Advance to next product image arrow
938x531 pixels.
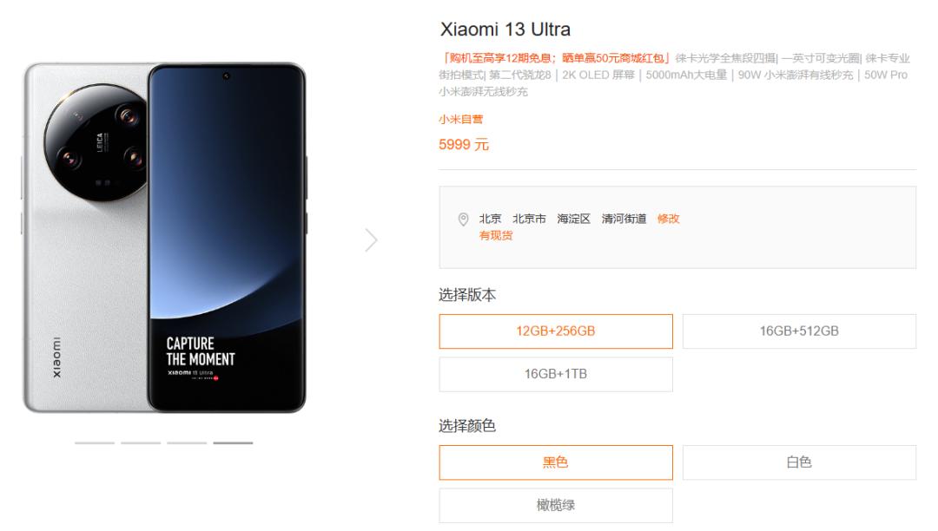(x=372, y=240)
